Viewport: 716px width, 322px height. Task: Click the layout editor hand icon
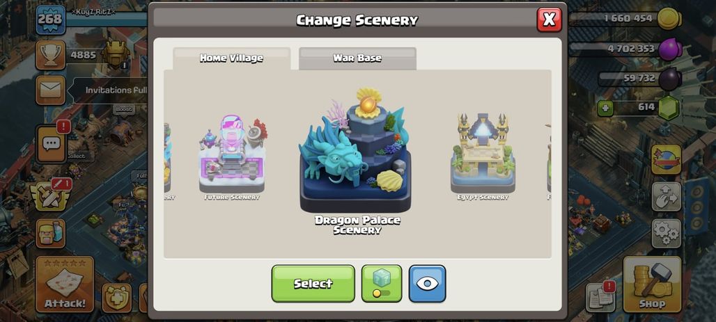667,196
